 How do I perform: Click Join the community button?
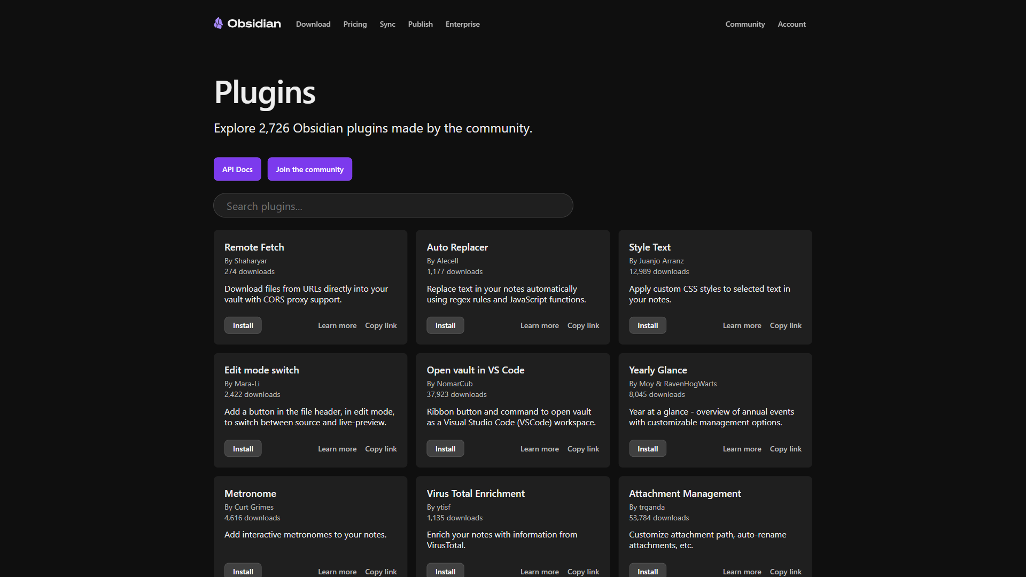310,169
